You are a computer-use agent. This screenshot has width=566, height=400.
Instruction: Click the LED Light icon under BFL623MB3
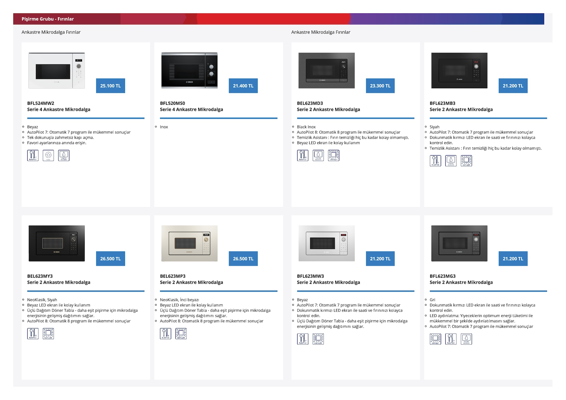pyautogui.click(x=467, y=161)
